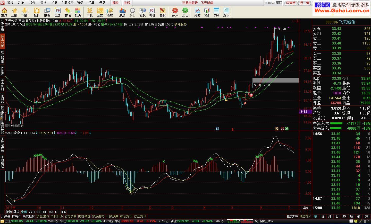Open the 主题投资 menu
This screenshot has width=371, height=224.
[x=67, y=3]
